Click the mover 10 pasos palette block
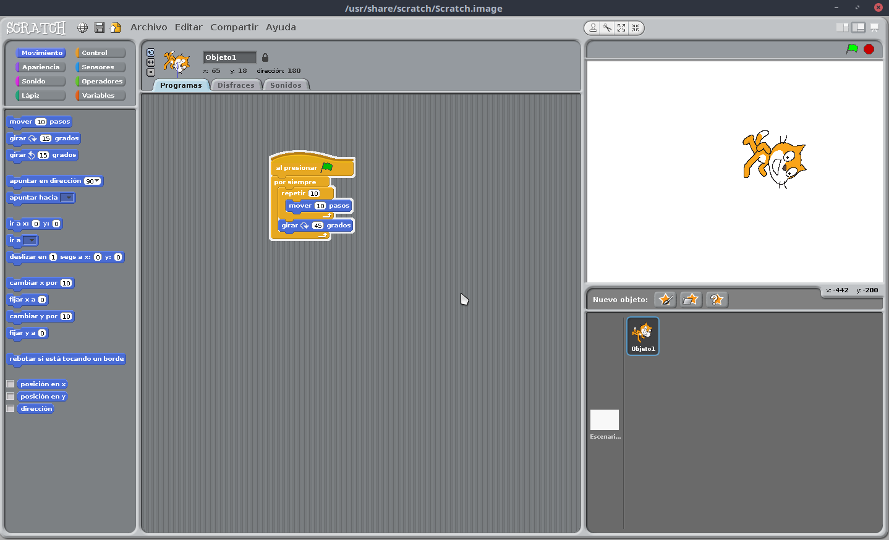This screenshot has height=540, width=889. coord(40,122)
